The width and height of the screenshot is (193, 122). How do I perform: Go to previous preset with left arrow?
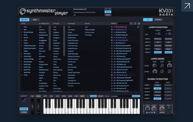point(106,9)
